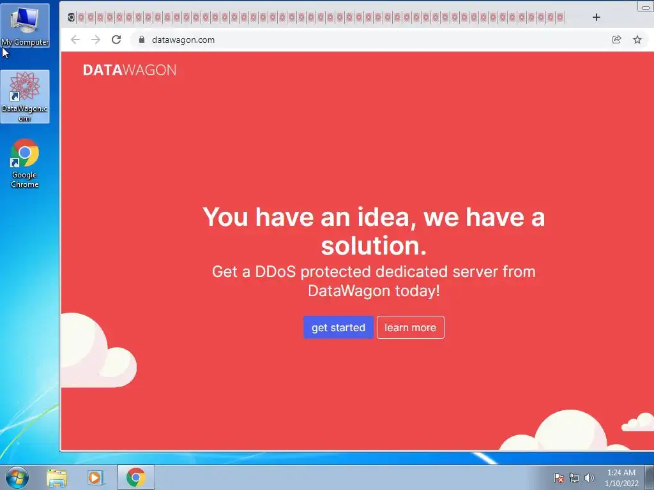Open Action Center flag tray icon
Viewport: 654px width, 490px height.
coord(559,478)
